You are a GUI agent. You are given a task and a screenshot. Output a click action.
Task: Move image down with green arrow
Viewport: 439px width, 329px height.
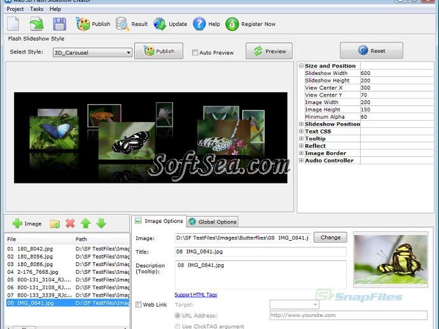click(x=101, y=224)
